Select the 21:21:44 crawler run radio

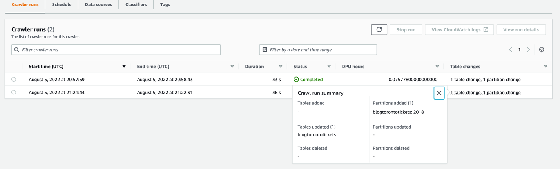pos(14,92)
